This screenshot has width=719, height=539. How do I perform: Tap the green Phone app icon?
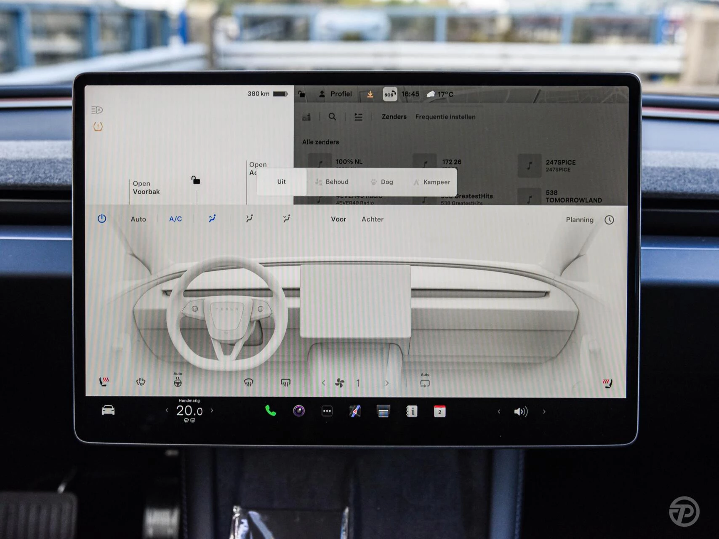[x=270, y=411]
